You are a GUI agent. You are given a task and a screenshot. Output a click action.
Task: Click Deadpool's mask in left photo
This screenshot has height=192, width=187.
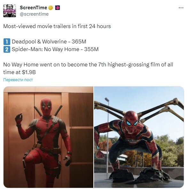[46, 107]
